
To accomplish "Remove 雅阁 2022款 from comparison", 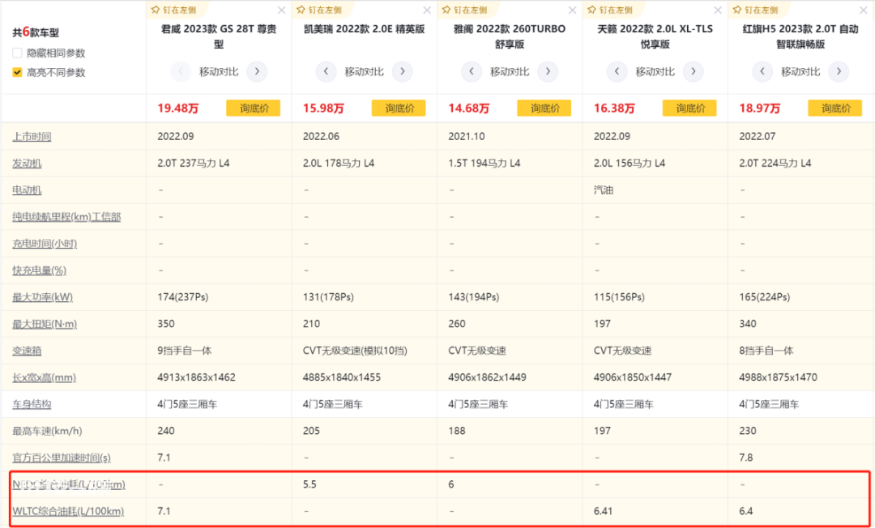I will [573, 10].
